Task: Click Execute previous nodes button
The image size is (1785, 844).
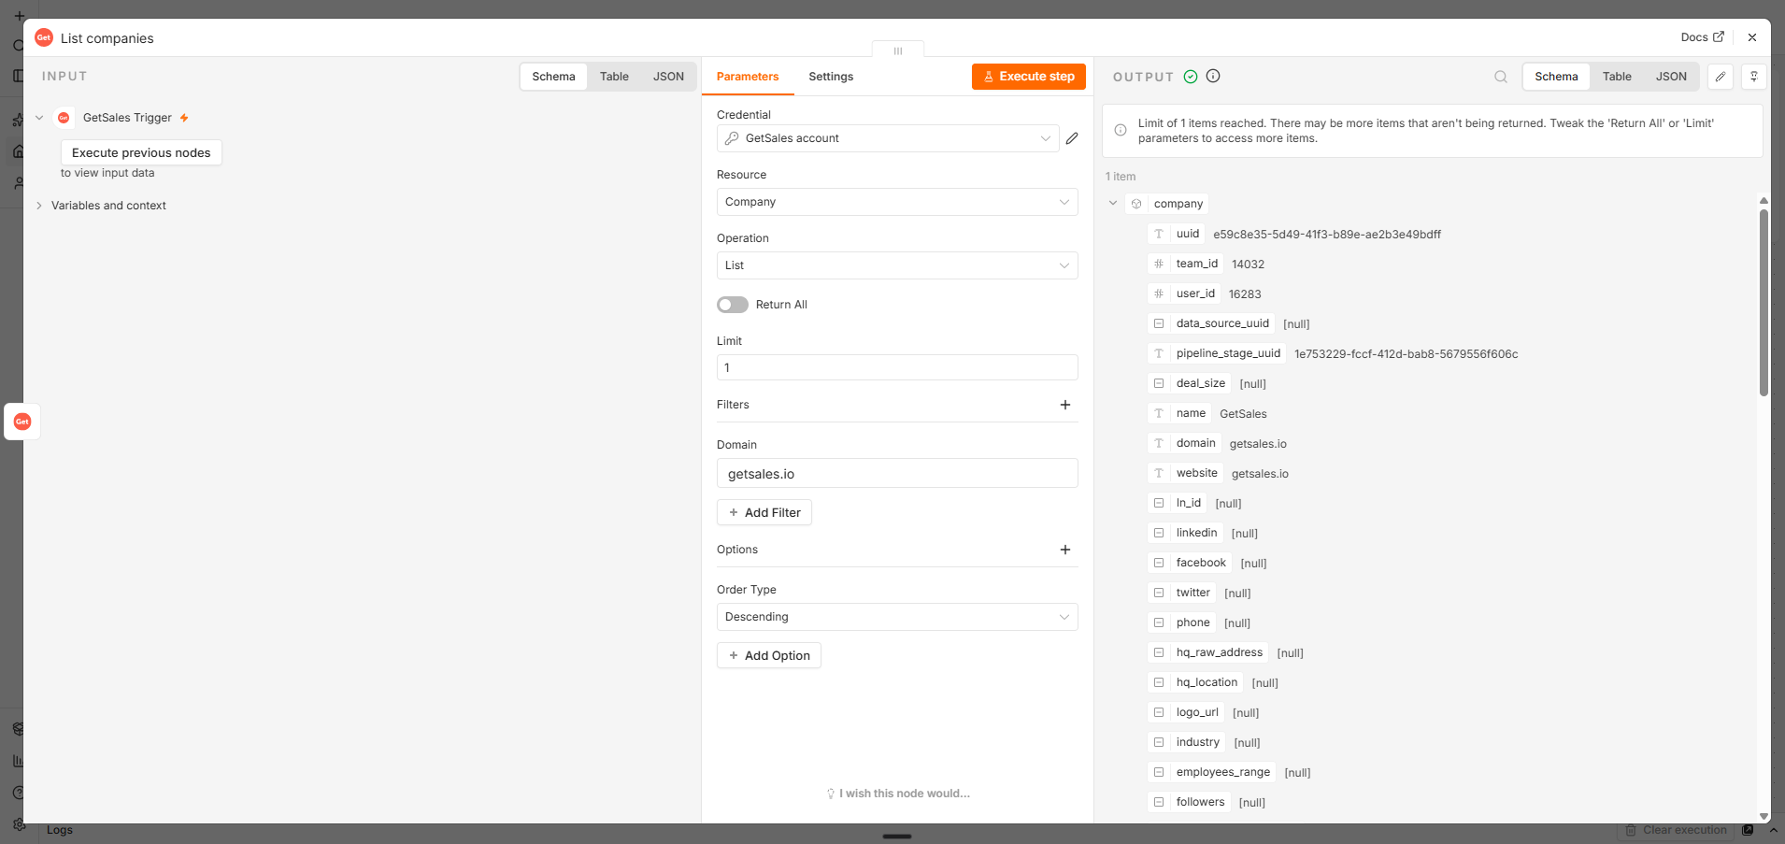Action: (141, 152)
